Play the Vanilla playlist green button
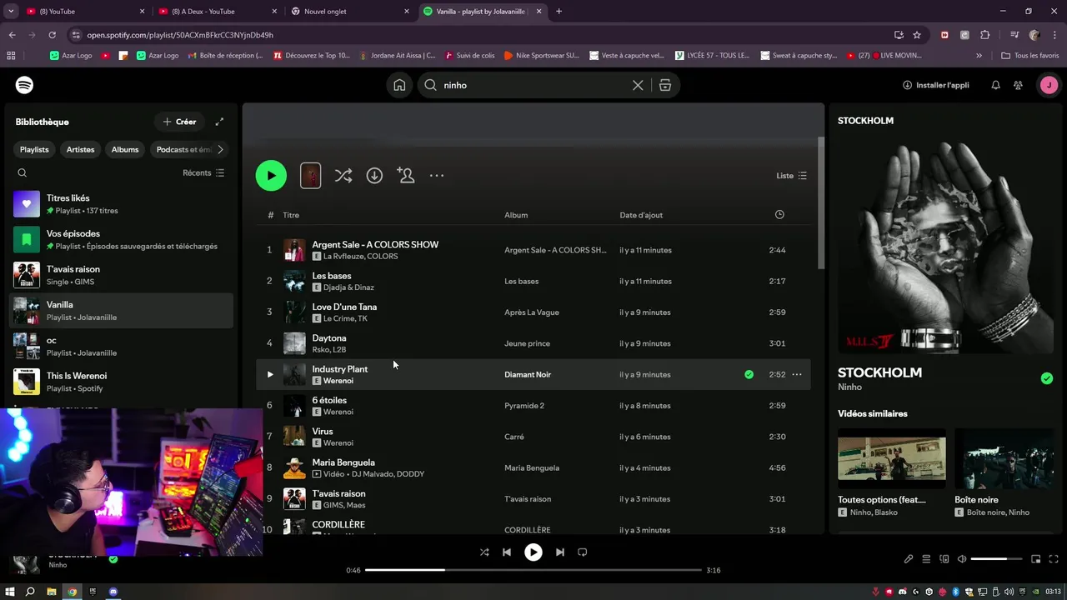 [x=271, y=176]
